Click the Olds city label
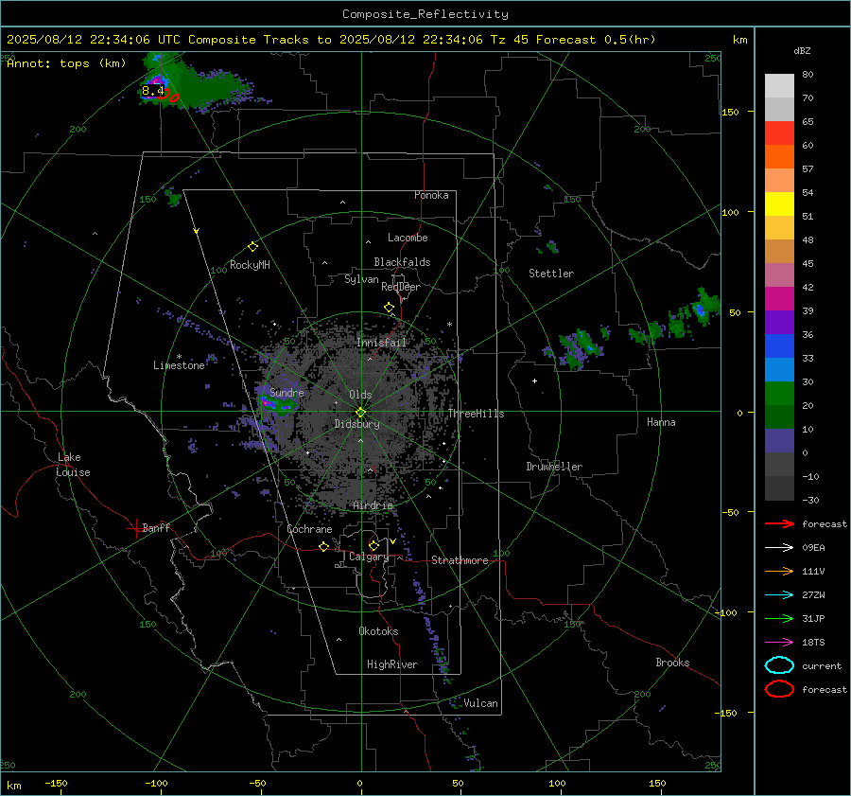 click(360, 395)
